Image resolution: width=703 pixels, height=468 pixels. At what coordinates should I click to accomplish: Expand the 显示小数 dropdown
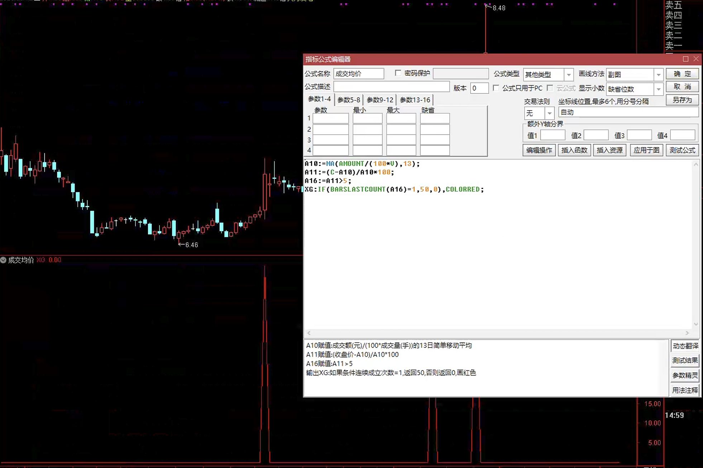click(658, 89)
